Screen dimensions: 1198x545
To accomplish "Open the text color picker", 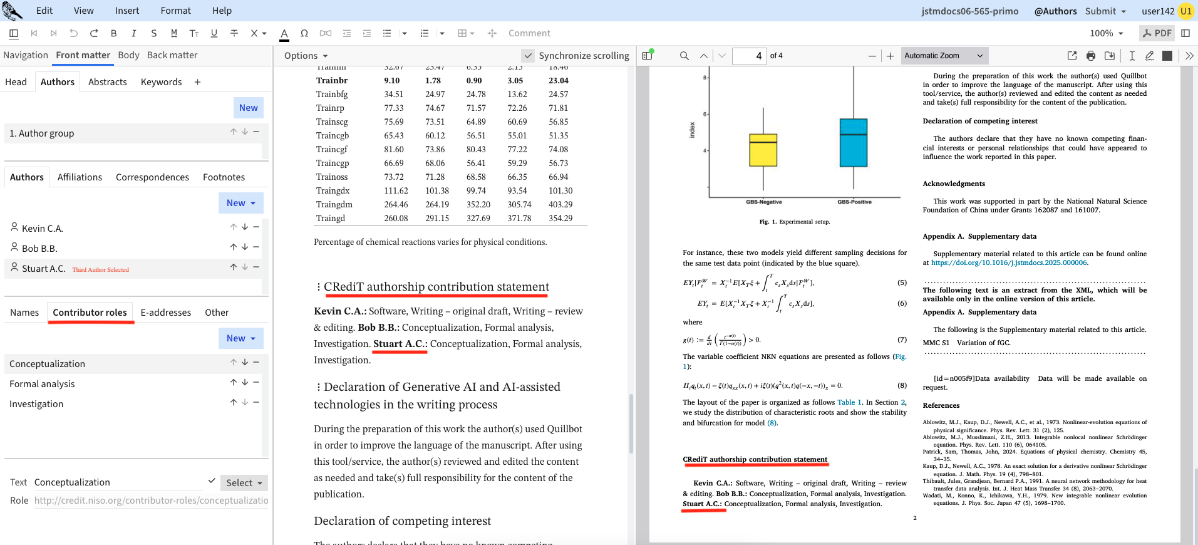I will click(x=284, y=33).
